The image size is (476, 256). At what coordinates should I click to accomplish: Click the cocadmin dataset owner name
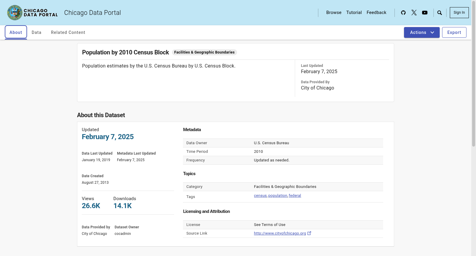[123, 234]
